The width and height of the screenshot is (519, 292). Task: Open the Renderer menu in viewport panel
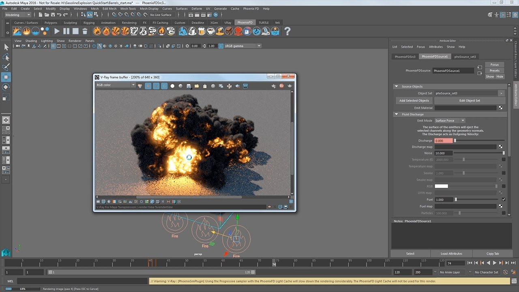click(75, 41)
